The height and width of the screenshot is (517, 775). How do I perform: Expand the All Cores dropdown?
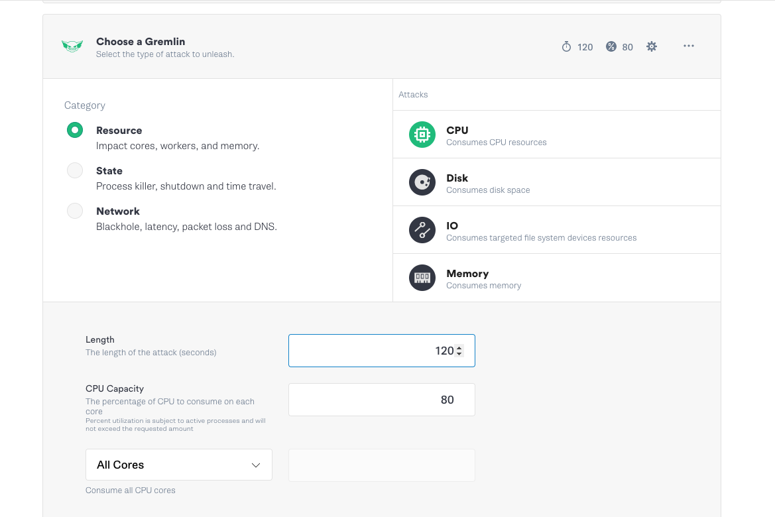coord(179,465)
